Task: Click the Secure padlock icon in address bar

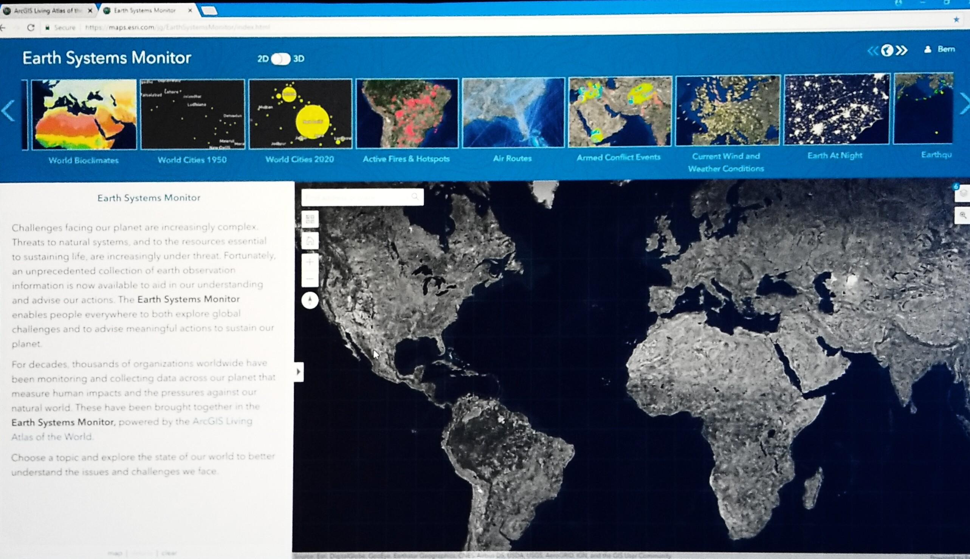Action: tap(48, 28)
